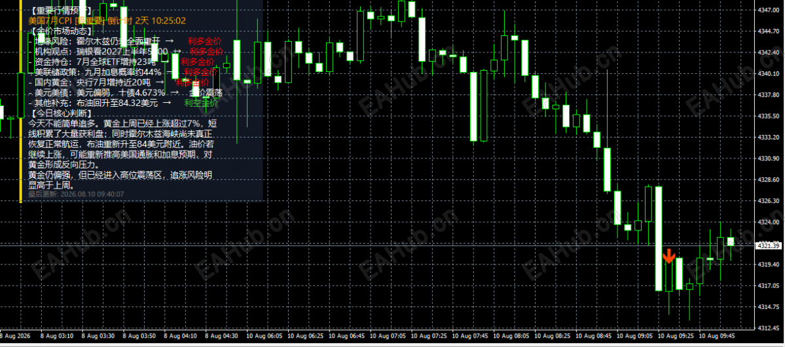785x347 pixels.
Task: Click the 10 Aug 08:25 time label
Action: click(x=553, y=335)
